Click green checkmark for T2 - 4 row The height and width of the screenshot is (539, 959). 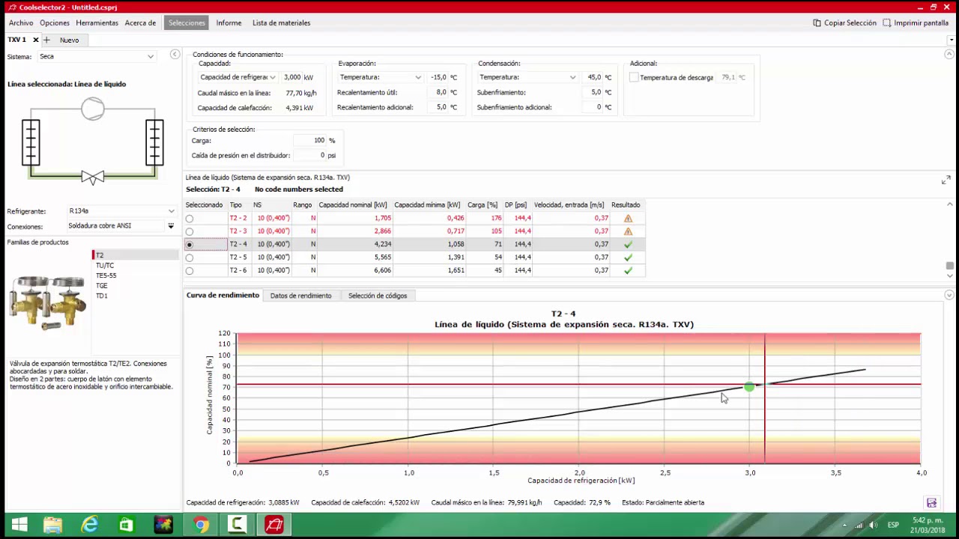[x=628, y=244]
